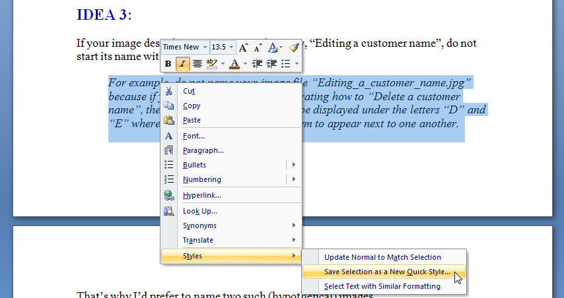Choose Update Normal to Match Selection
The image size is (564, 298).
coord(384,257)
